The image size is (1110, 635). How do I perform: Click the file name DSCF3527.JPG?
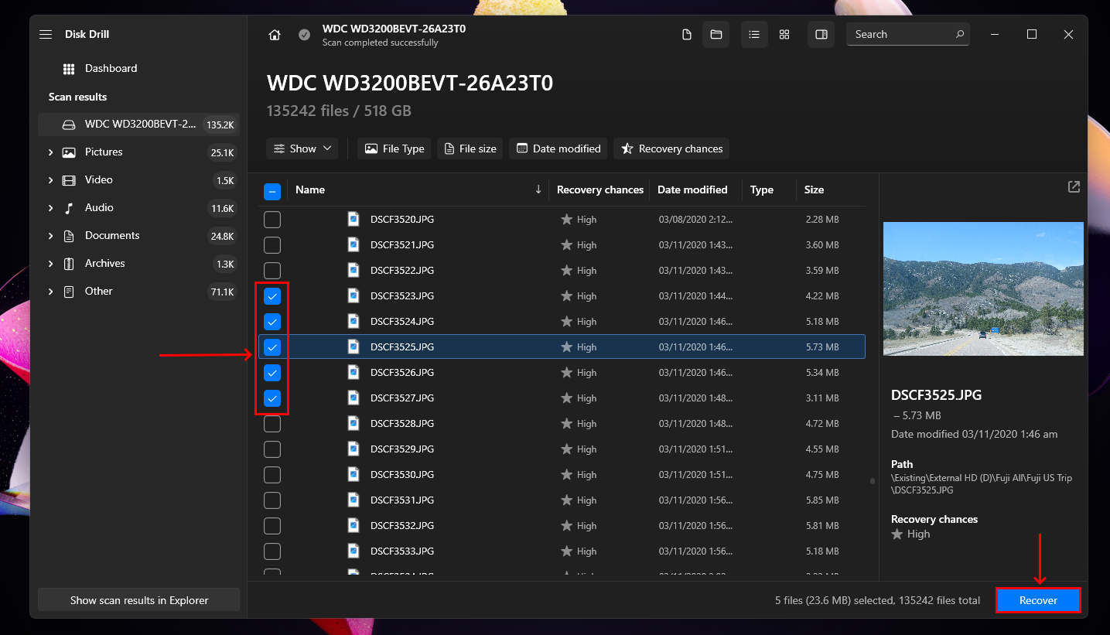click(402, 398)
